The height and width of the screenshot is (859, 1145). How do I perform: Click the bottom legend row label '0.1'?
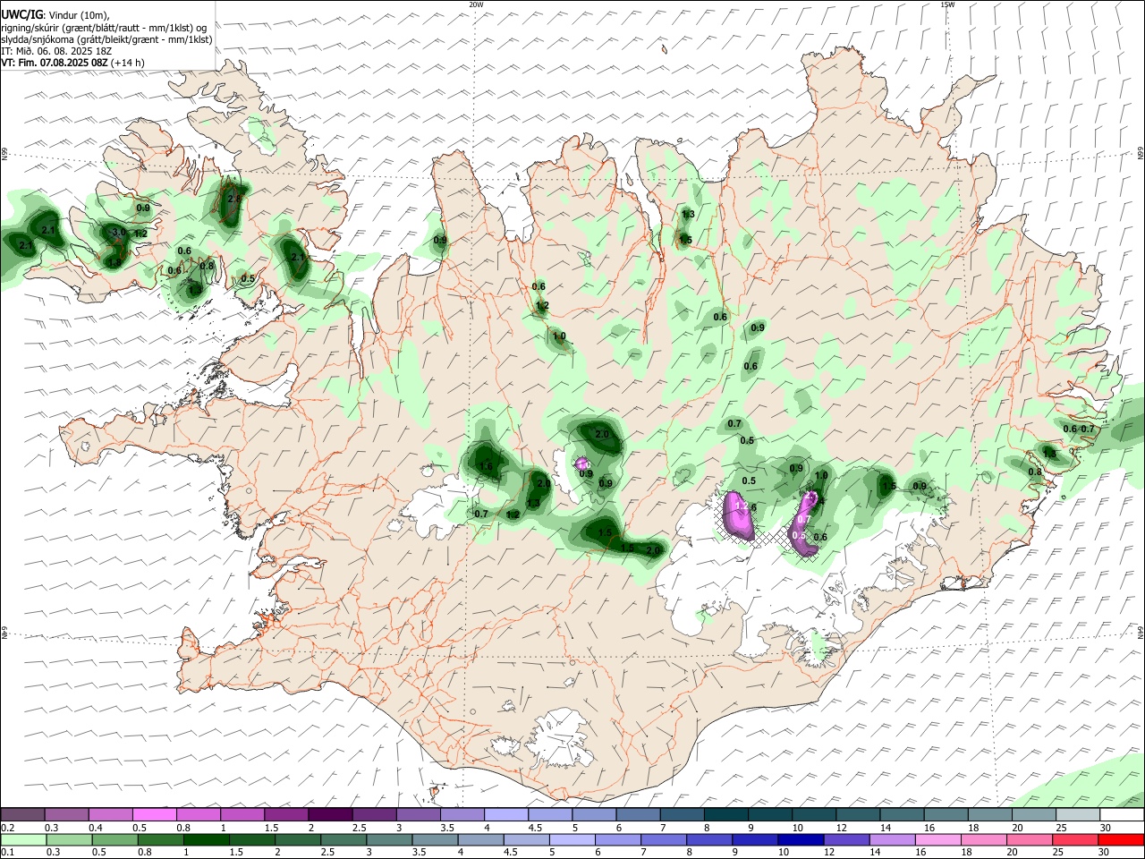pyautogui.click(x=8, y=853)
